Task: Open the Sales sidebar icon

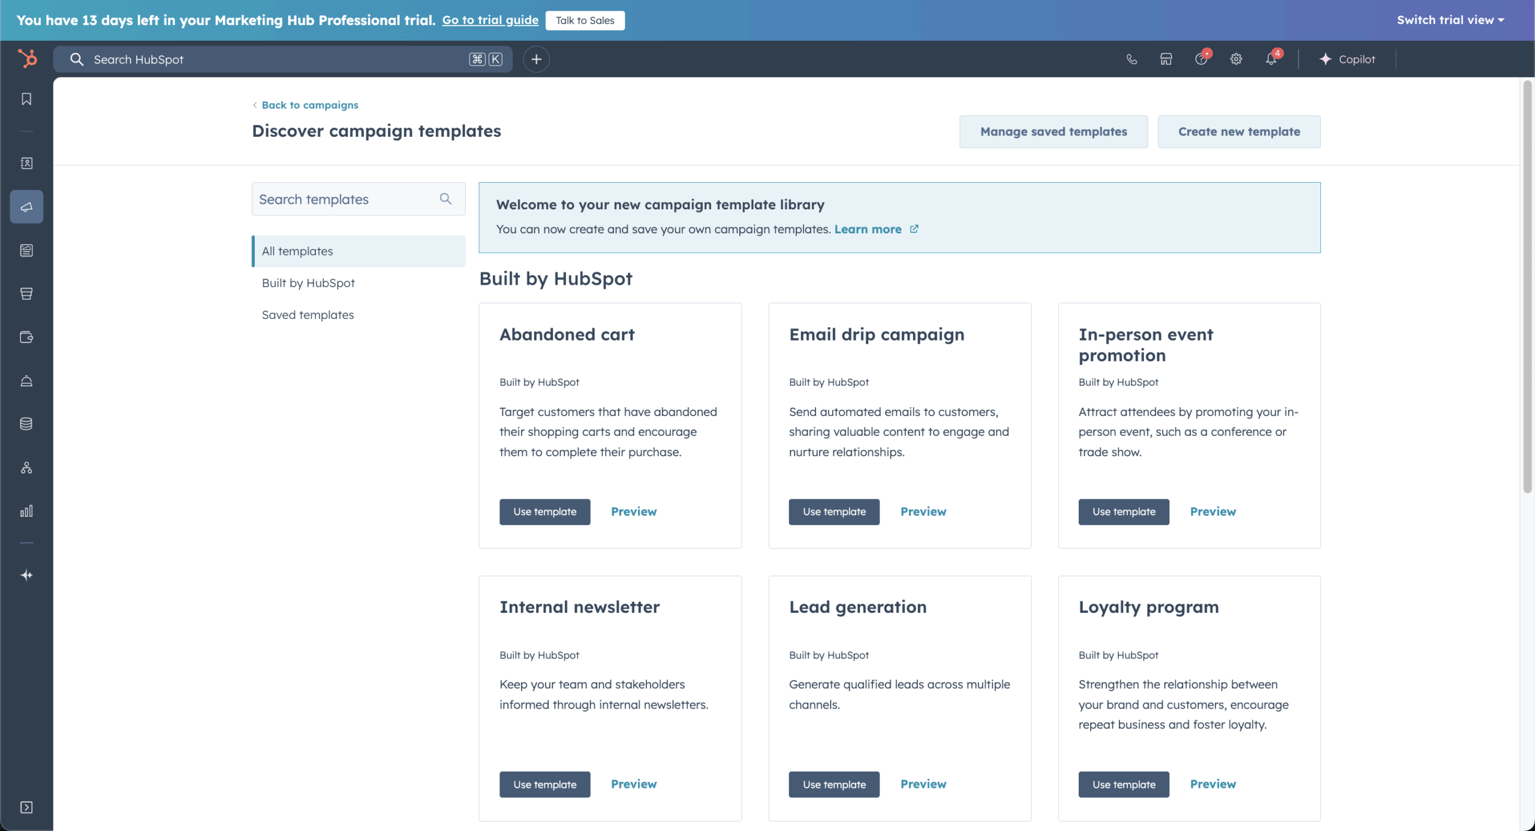Action: (x=26, y=293)
